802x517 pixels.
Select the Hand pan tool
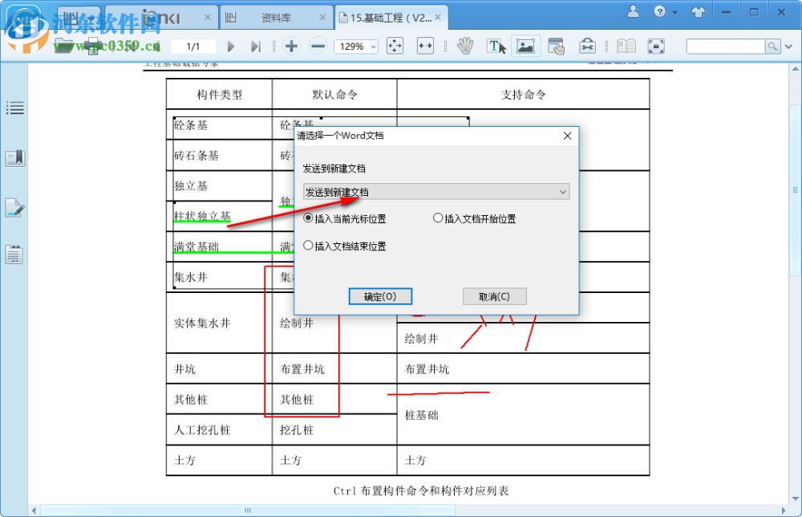[465, 46]
